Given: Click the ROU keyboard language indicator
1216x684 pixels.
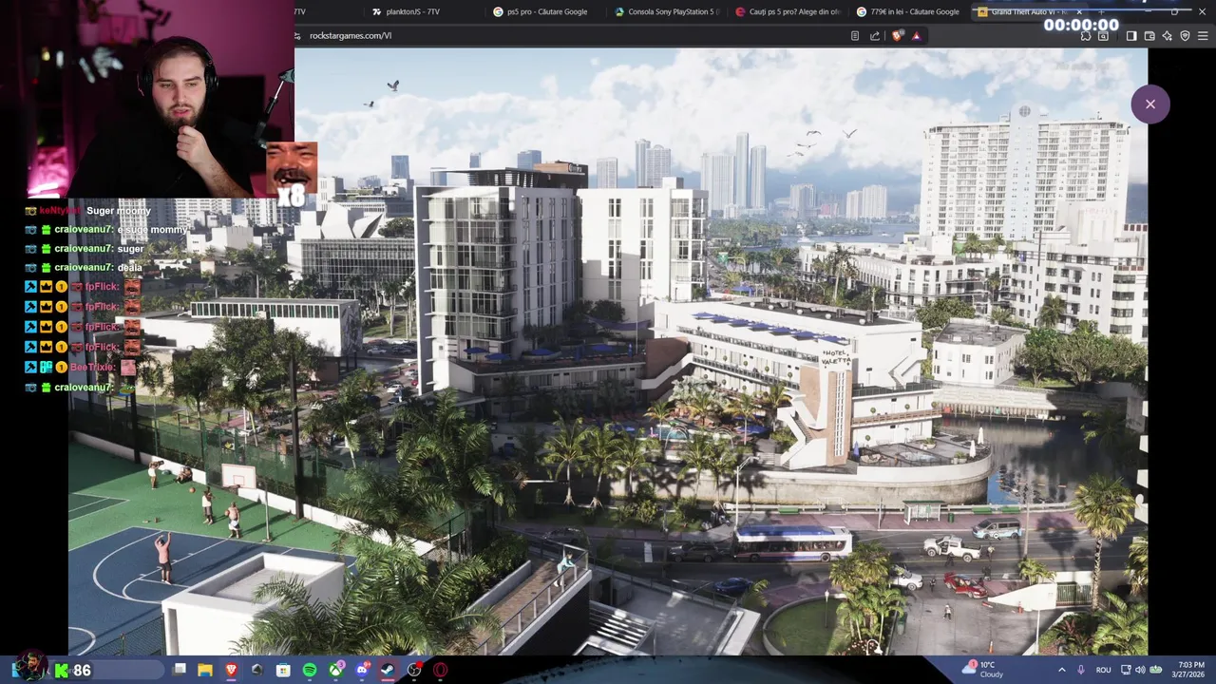Looking at the screenshot, I should coord(1103,670).
